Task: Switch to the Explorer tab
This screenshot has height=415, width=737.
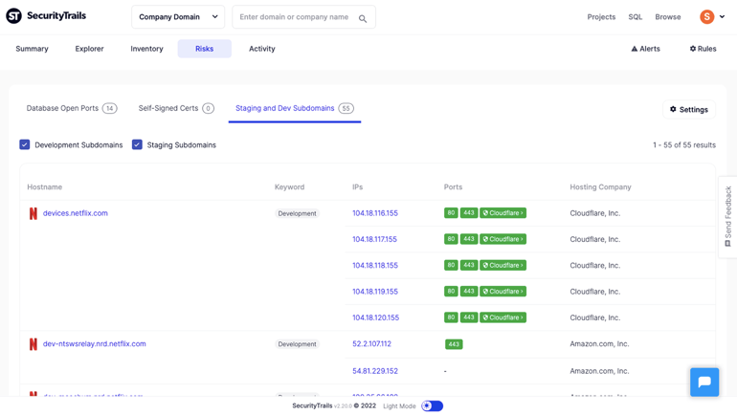Action: (x=89, y=49)
